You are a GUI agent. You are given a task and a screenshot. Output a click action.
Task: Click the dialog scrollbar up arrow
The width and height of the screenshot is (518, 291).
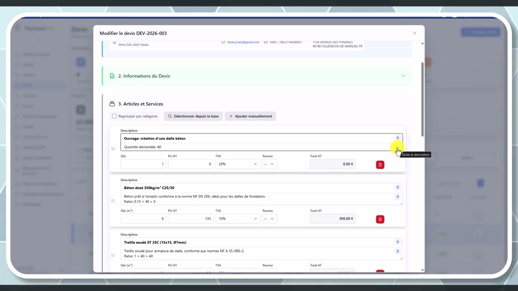pos(422,43)
